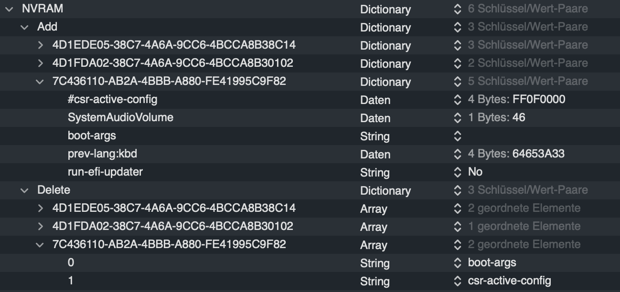Collapse 7C436110 dictionary under Add
Viewport: 620px width, 292px height.
point(40,82)
